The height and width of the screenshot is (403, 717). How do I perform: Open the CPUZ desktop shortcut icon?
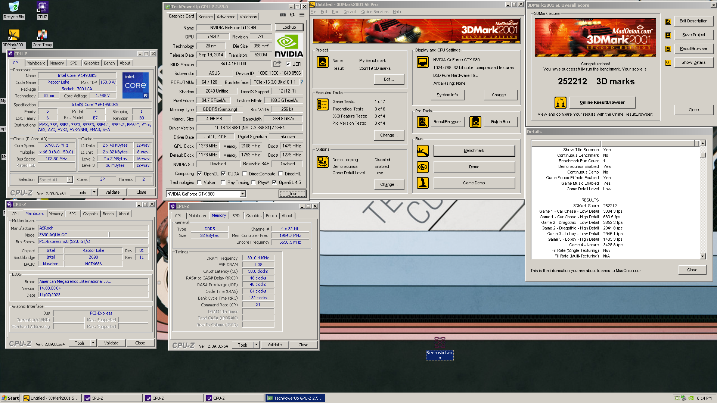(x=42, y=7)
